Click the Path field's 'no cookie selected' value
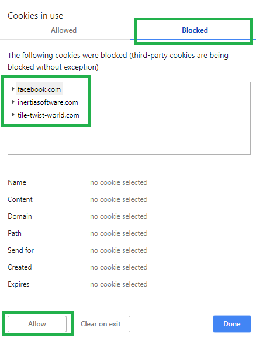 tap(119, 233)
